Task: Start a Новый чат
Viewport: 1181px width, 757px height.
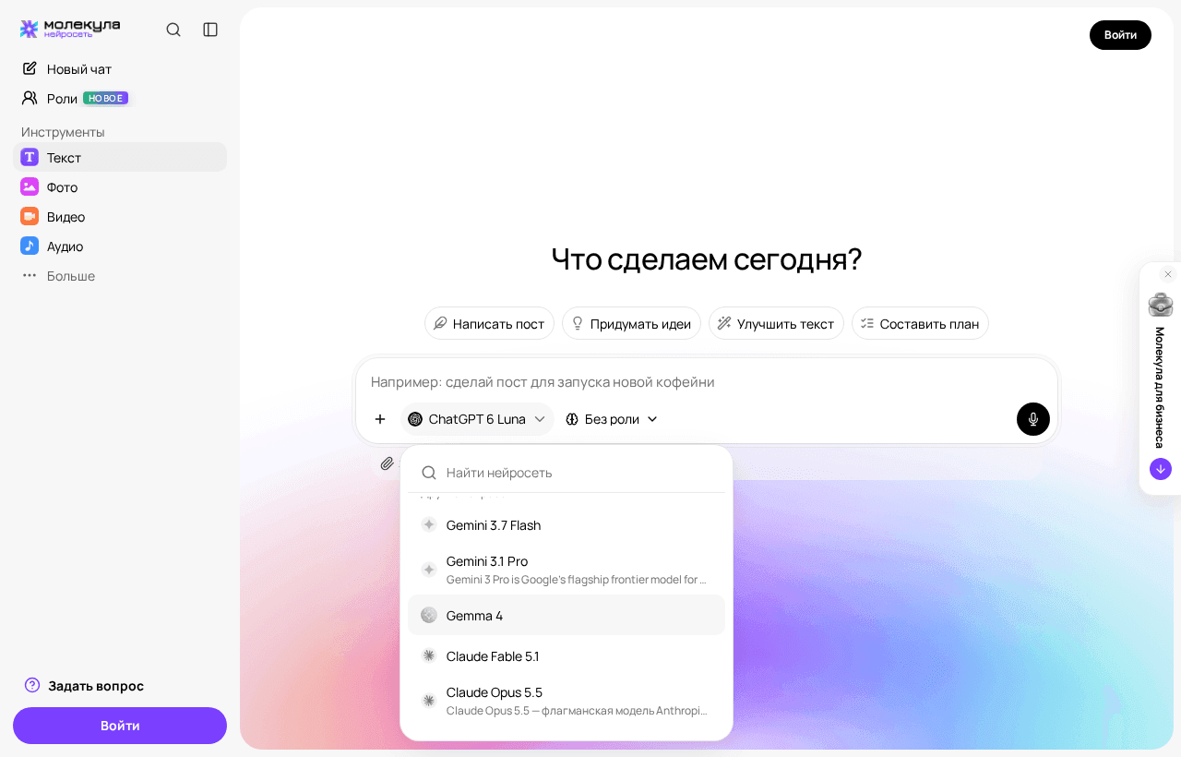Action: 120,69
